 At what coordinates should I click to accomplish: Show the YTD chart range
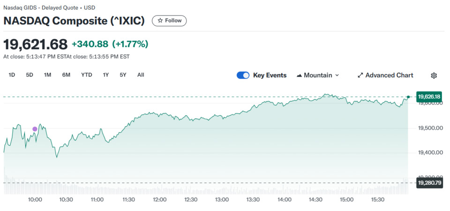[x=86, y=75]
